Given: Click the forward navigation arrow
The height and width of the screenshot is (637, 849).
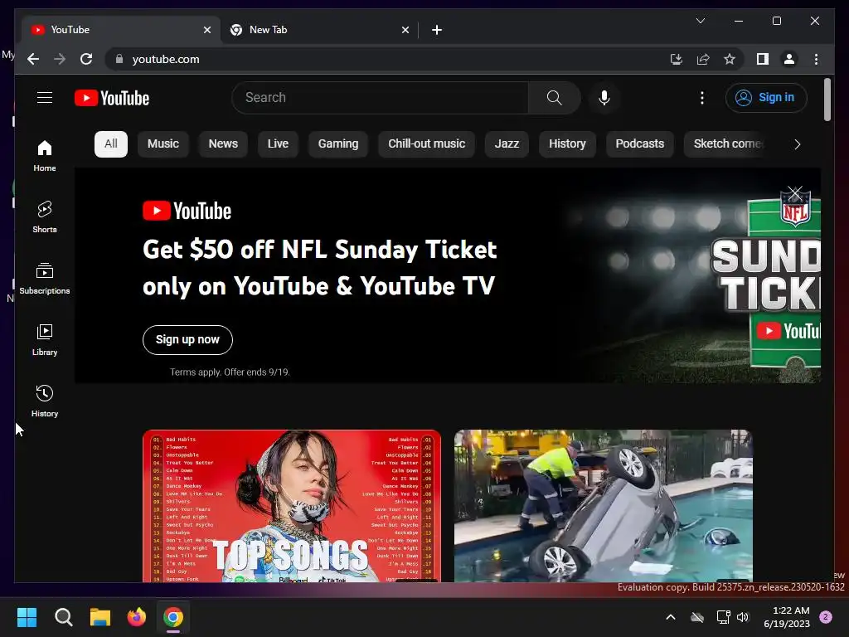Looking at the screenshot, I should tap(60, 59).
